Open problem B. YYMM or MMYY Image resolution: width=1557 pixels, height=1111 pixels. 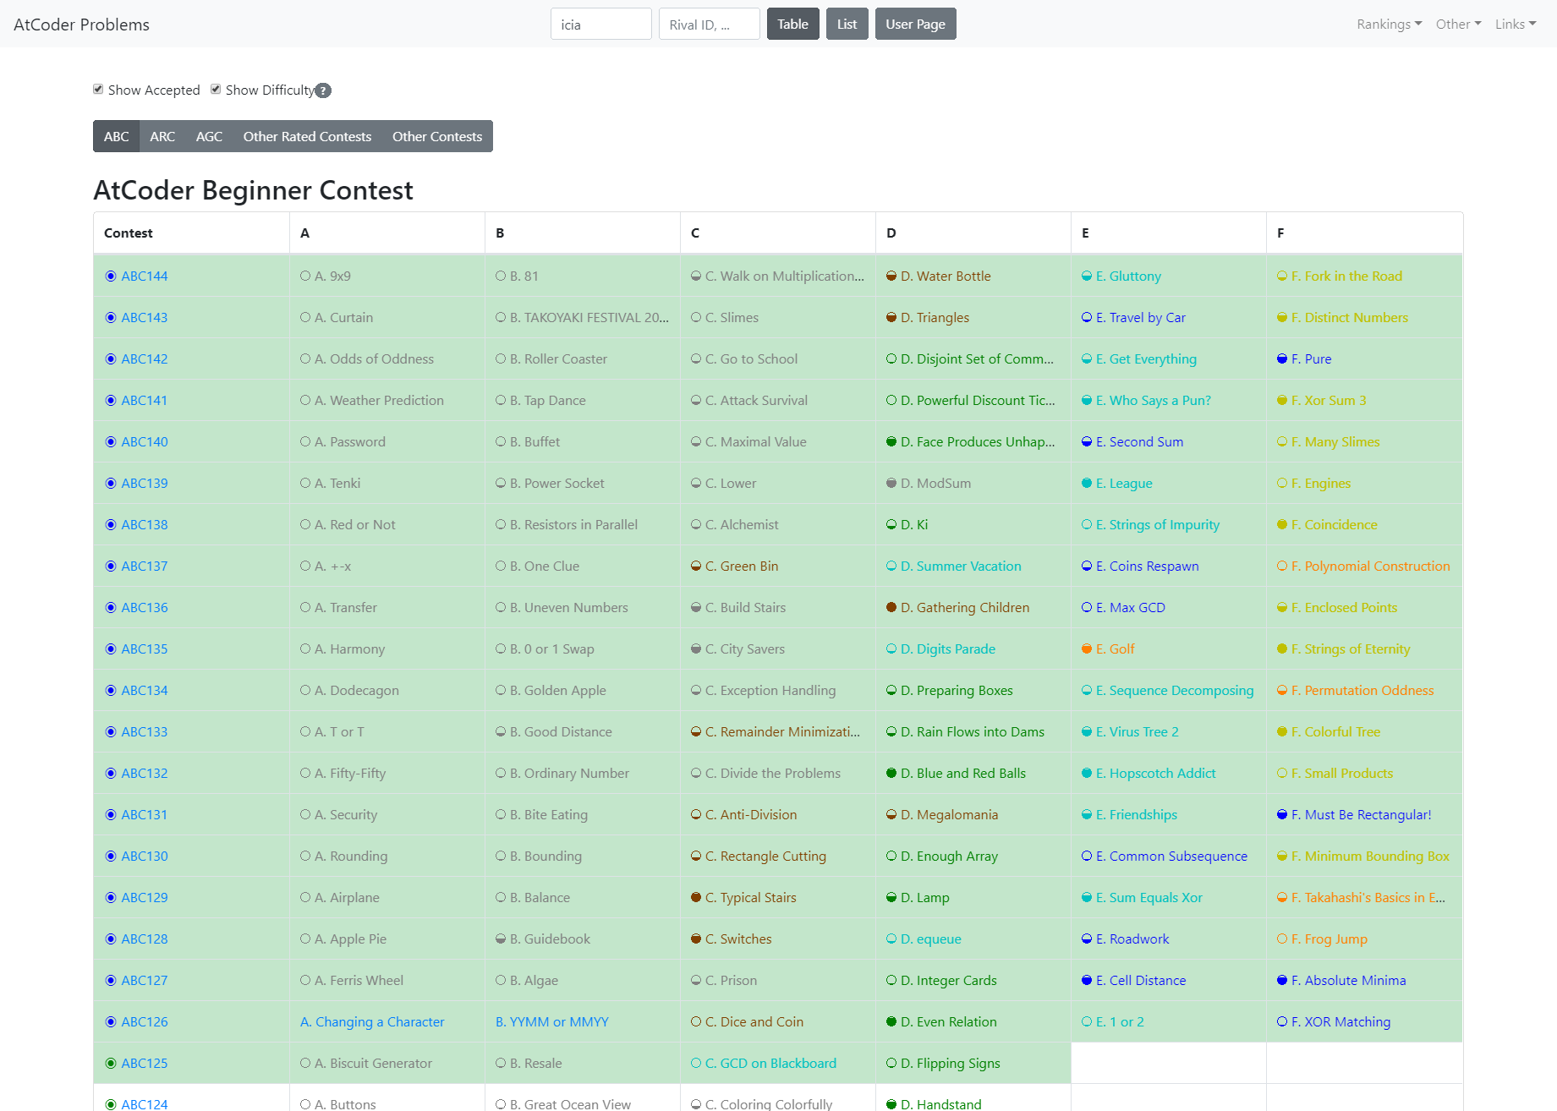pyautogui.click(x=551, y=1022)
